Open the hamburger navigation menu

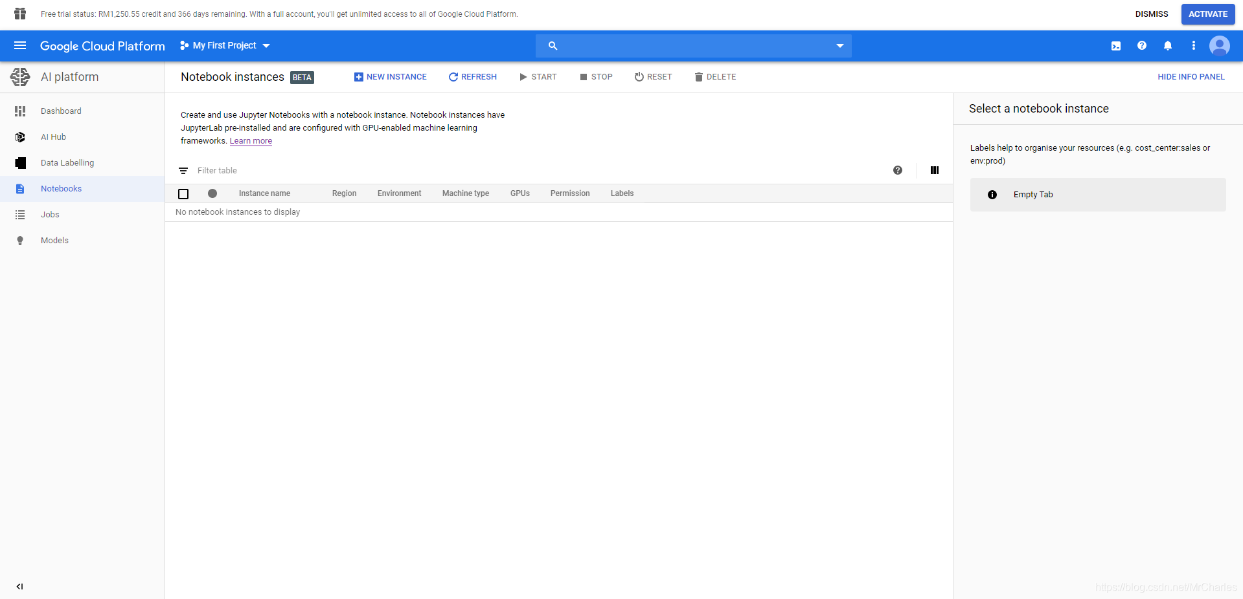[x=20, y=46]
